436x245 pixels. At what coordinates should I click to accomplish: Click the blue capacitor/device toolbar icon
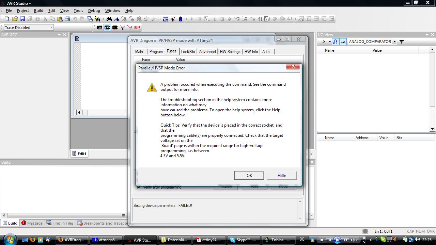click(181, 19)
